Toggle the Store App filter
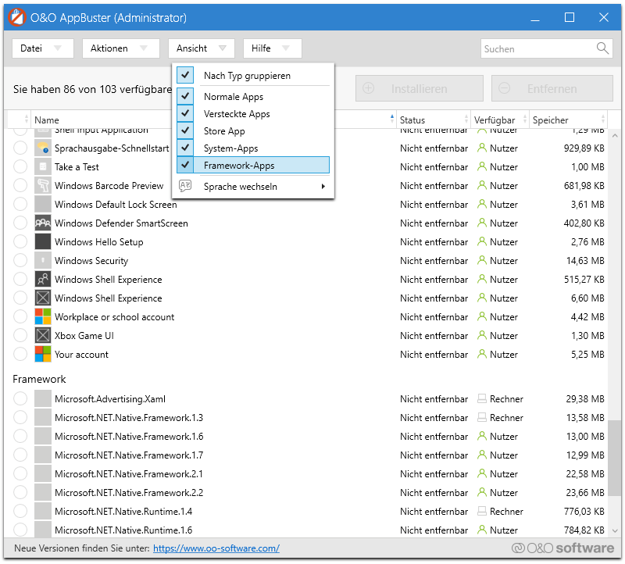The width and height of the screenshot is (625, 564). coord(185,130)
